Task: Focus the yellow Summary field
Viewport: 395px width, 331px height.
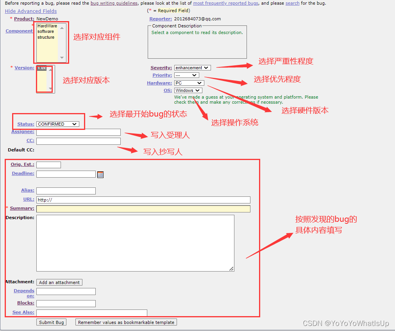Action: [x=143, y=209]
